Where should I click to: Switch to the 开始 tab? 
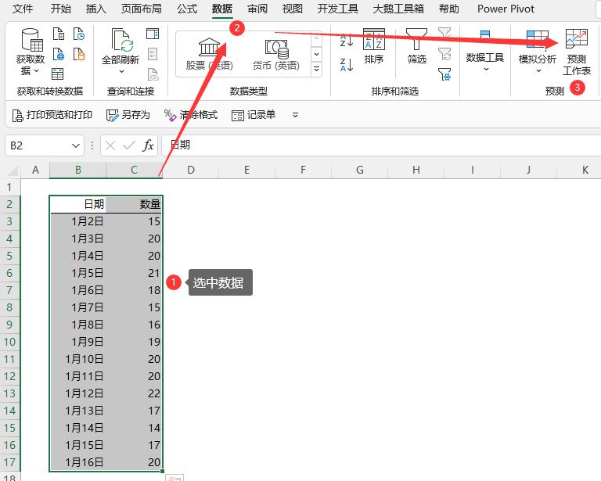(60, 9)
